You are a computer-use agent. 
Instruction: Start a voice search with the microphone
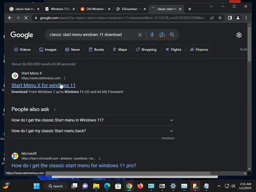152,34
